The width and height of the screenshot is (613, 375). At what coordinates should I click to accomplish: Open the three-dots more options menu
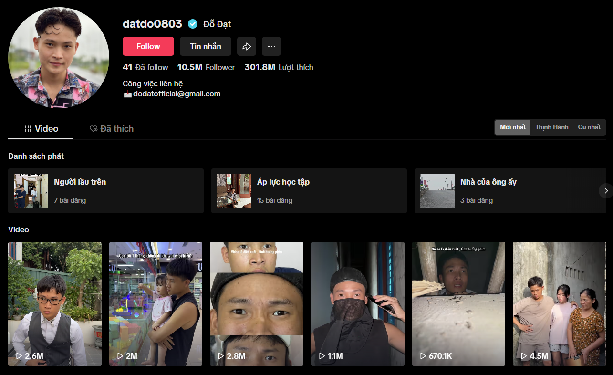click(271, 46)
